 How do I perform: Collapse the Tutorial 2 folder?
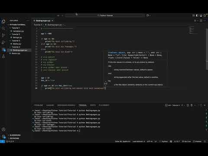[x=16, y=34]
